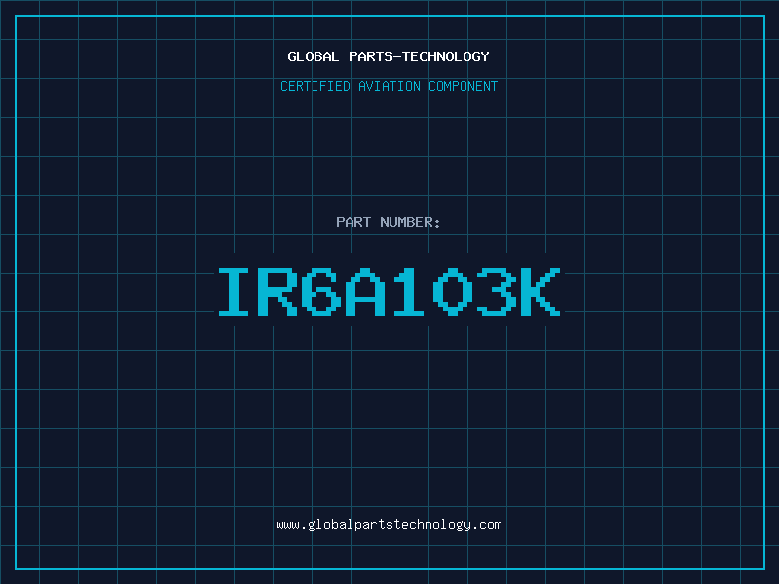
Task: Select the "CERTIFIED AVIATION COMPONENT" subtitle
Action: point(389,86)
